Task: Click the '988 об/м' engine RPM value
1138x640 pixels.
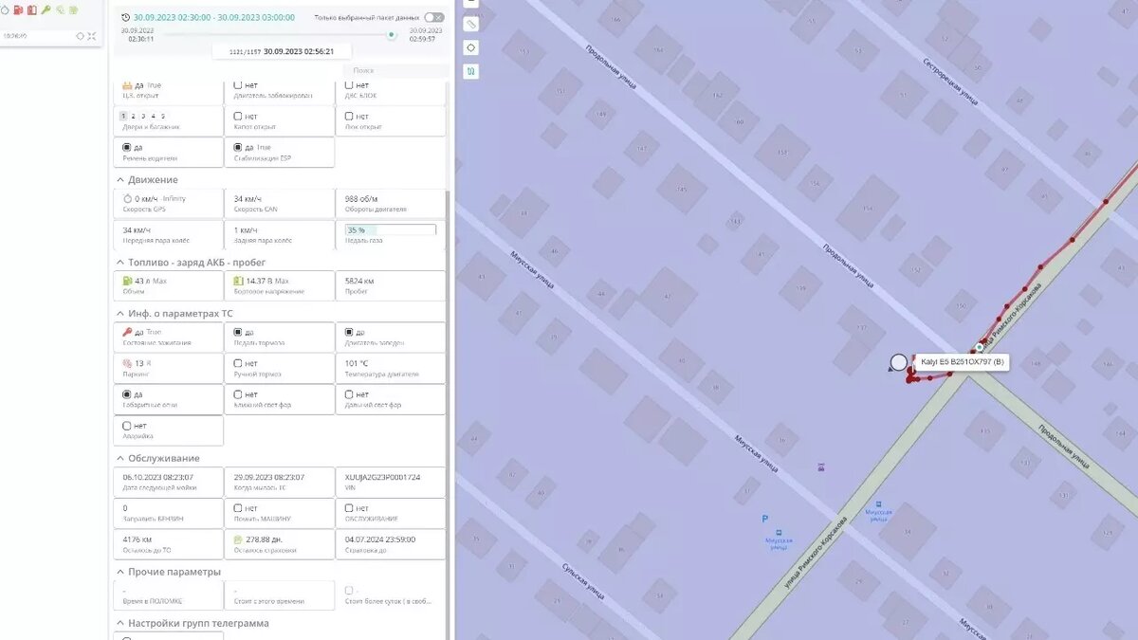Action: coord(362,199)
